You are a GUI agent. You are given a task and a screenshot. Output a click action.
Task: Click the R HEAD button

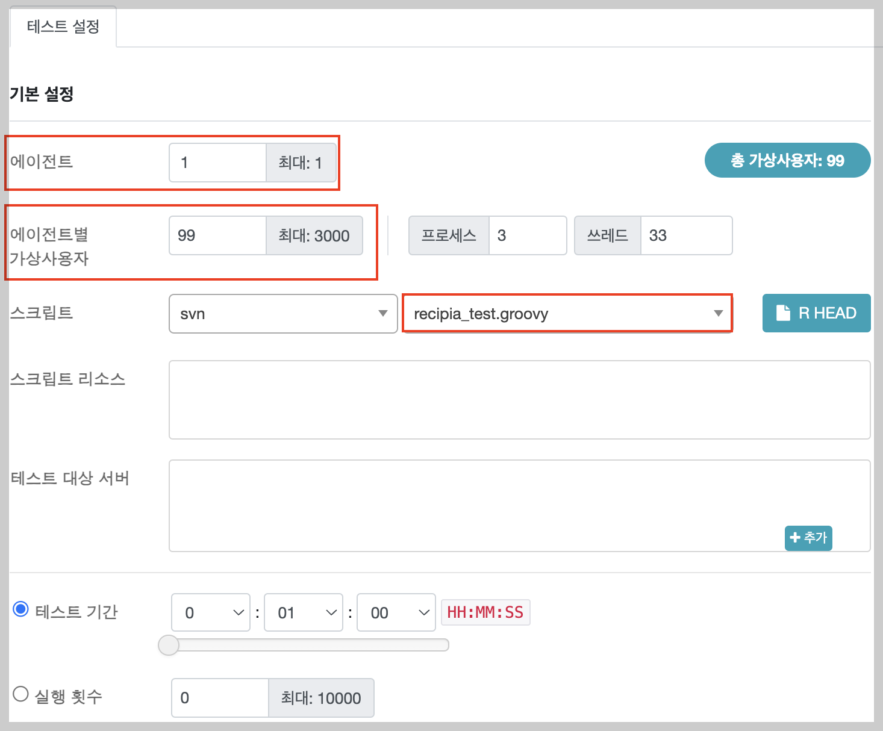(x=816, y=313)
